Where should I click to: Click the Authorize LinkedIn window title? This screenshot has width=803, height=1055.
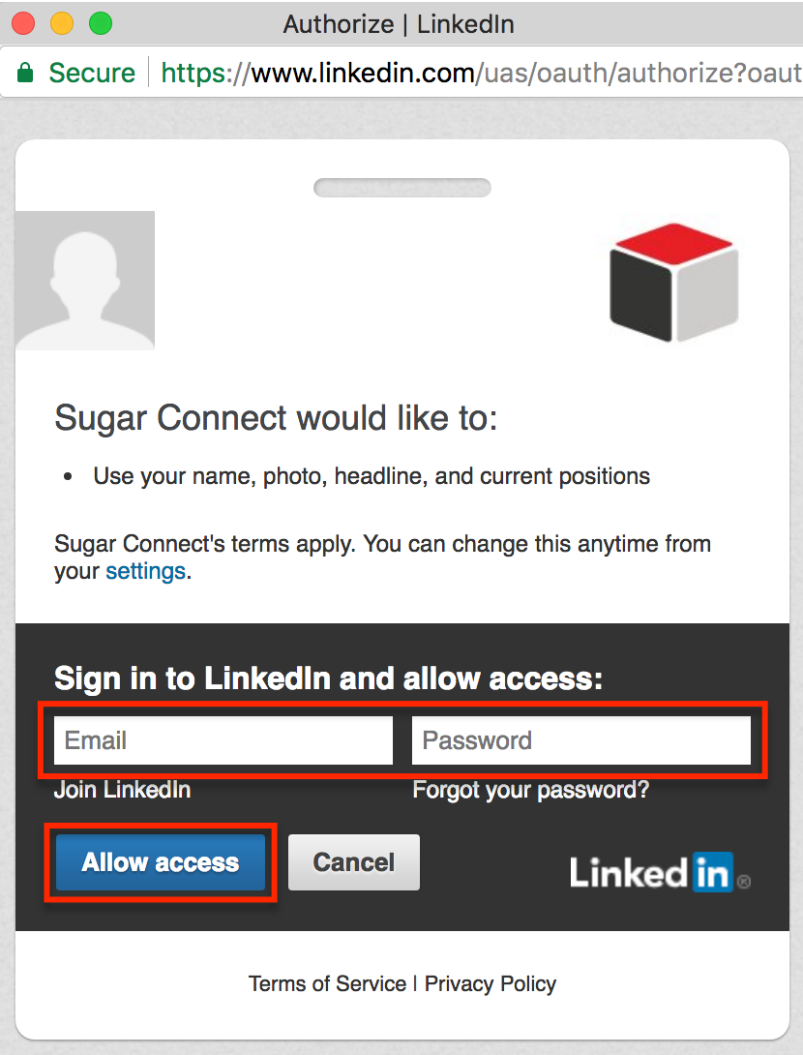tap(399, 24)
